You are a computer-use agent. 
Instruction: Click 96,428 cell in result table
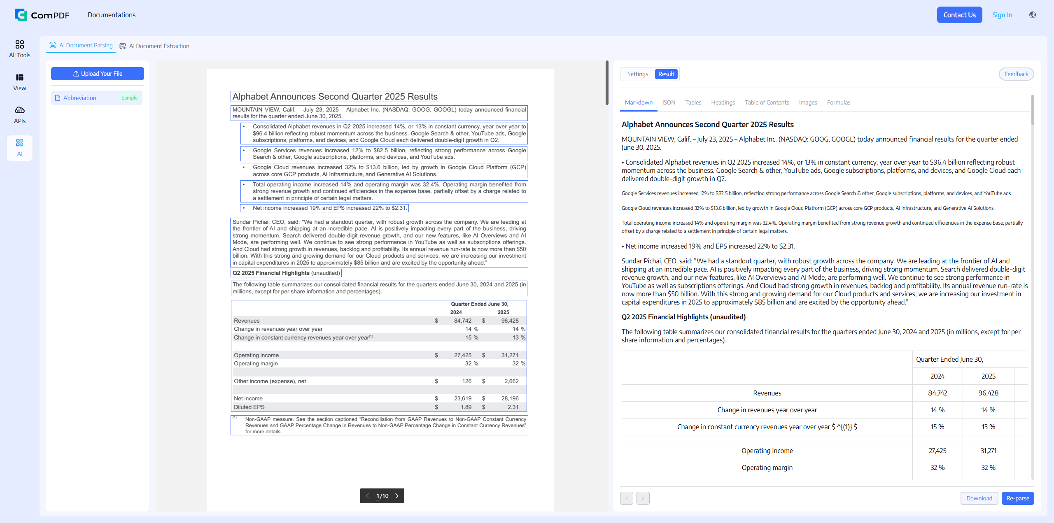click(x=988, y=393)
